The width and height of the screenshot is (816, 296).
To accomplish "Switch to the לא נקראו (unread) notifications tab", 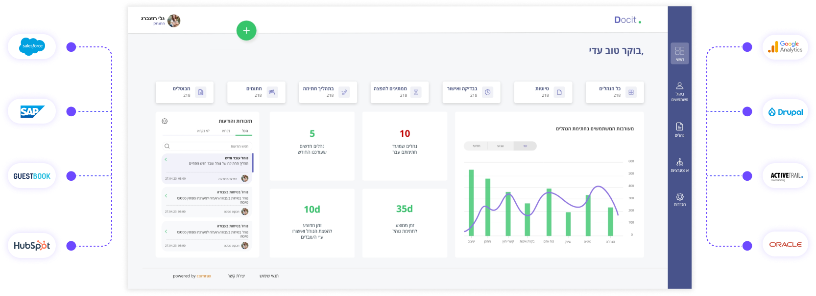I will [x=203, y=131].
